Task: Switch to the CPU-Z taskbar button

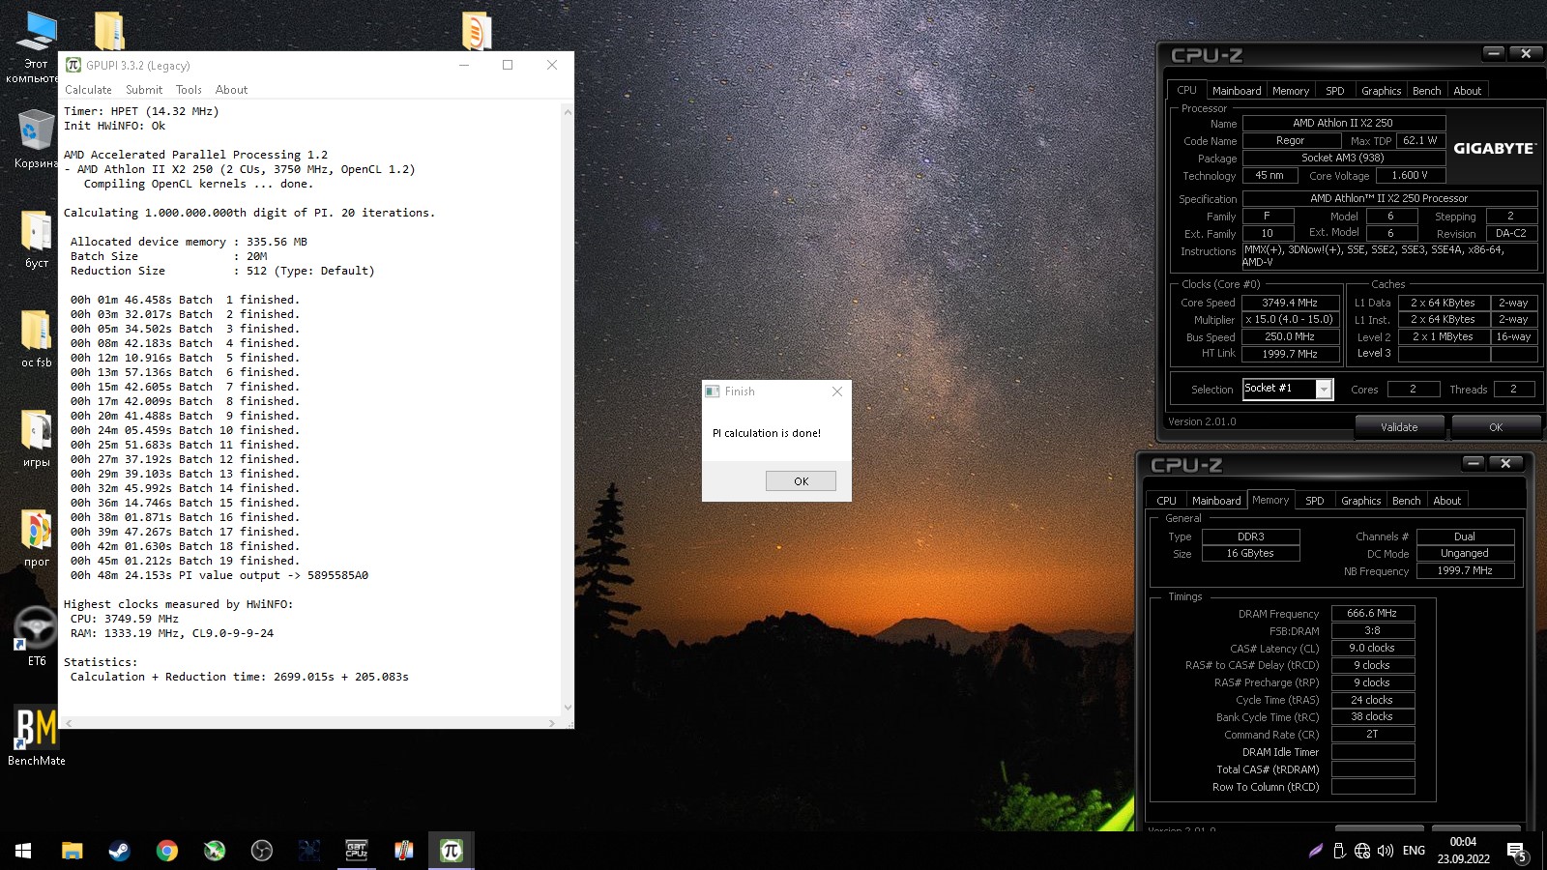Action: [356, 851]
